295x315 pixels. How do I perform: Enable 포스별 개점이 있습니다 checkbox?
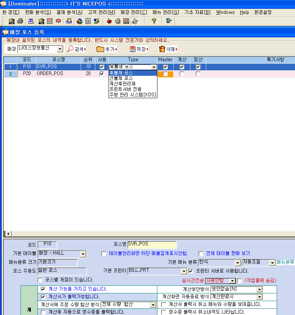pyautogui.click(x=40, y=280)
